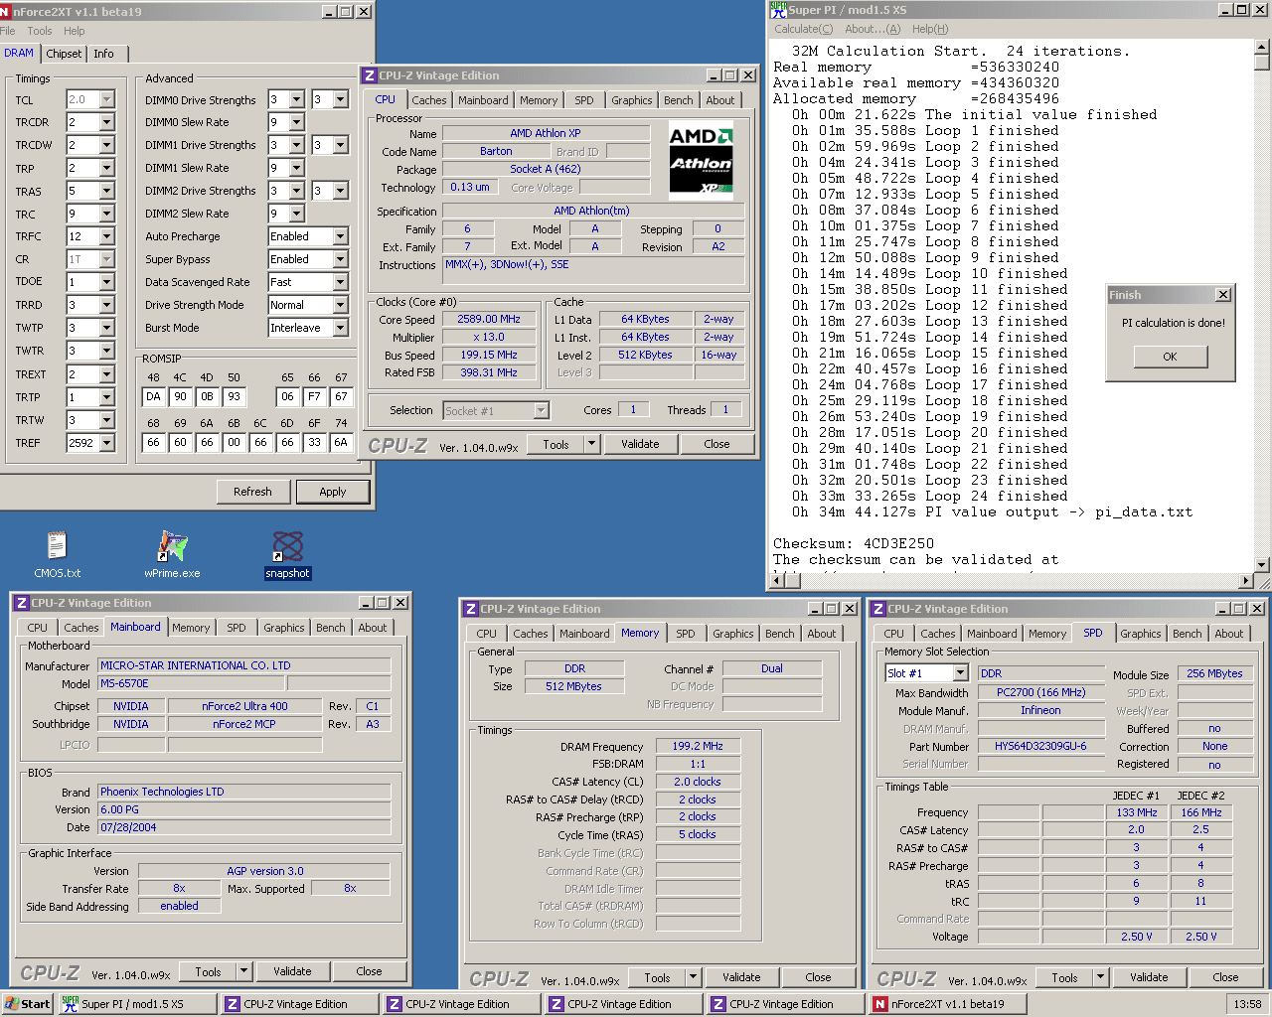Expand Burst Mode dropdown
The height and width of the screenshot is (1017, 1272).
pyautogui.click(x=340, y=328)
